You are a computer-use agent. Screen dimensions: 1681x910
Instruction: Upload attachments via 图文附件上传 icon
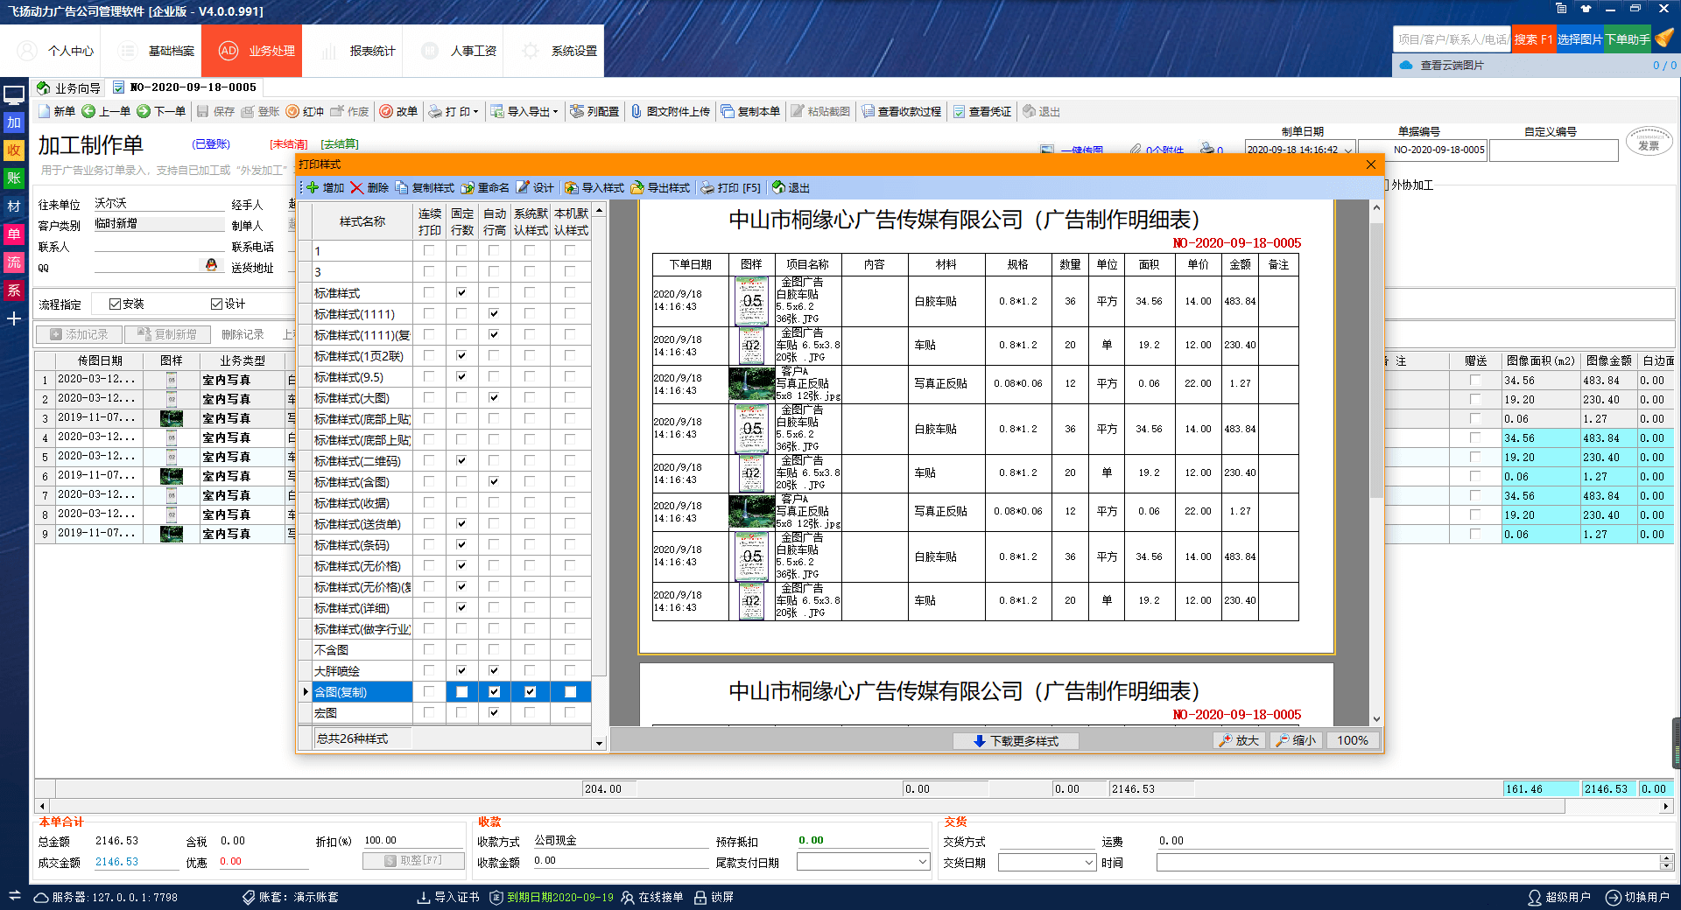tap(670, 111)
